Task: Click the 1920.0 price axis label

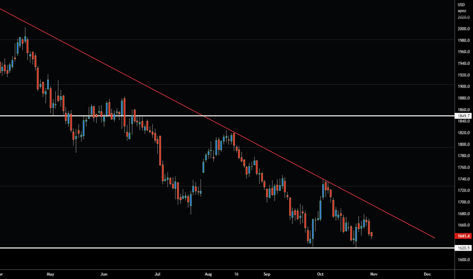Action: coord(464,75)
